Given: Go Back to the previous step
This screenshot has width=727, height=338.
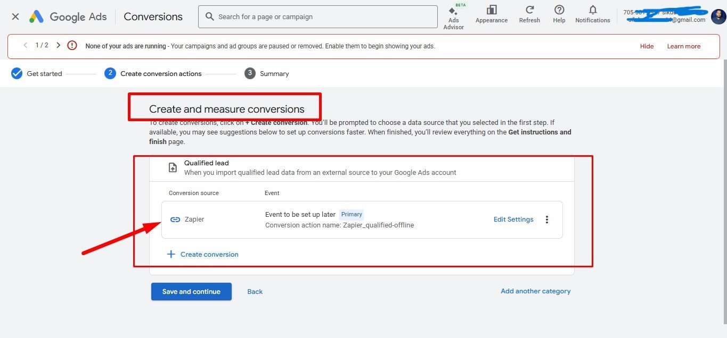Looking at the screenshot, I should [x=255, y=291].
